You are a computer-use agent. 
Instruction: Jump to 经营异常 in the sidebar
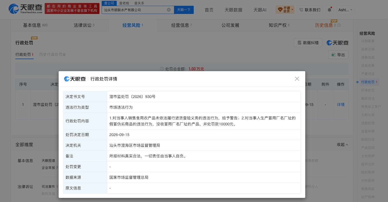point(368,131)
